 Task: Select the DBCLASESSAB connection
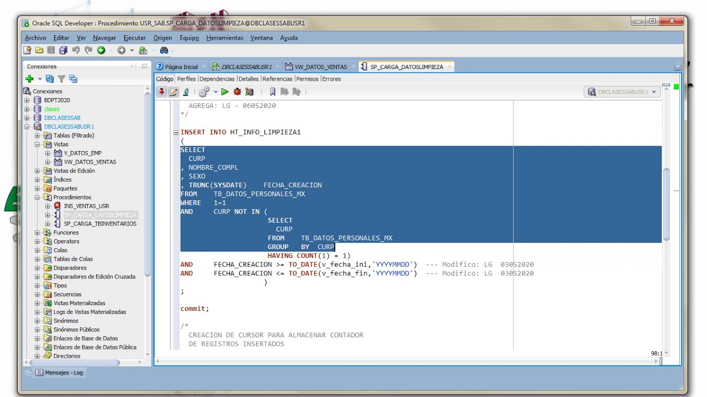click(62, 118)
